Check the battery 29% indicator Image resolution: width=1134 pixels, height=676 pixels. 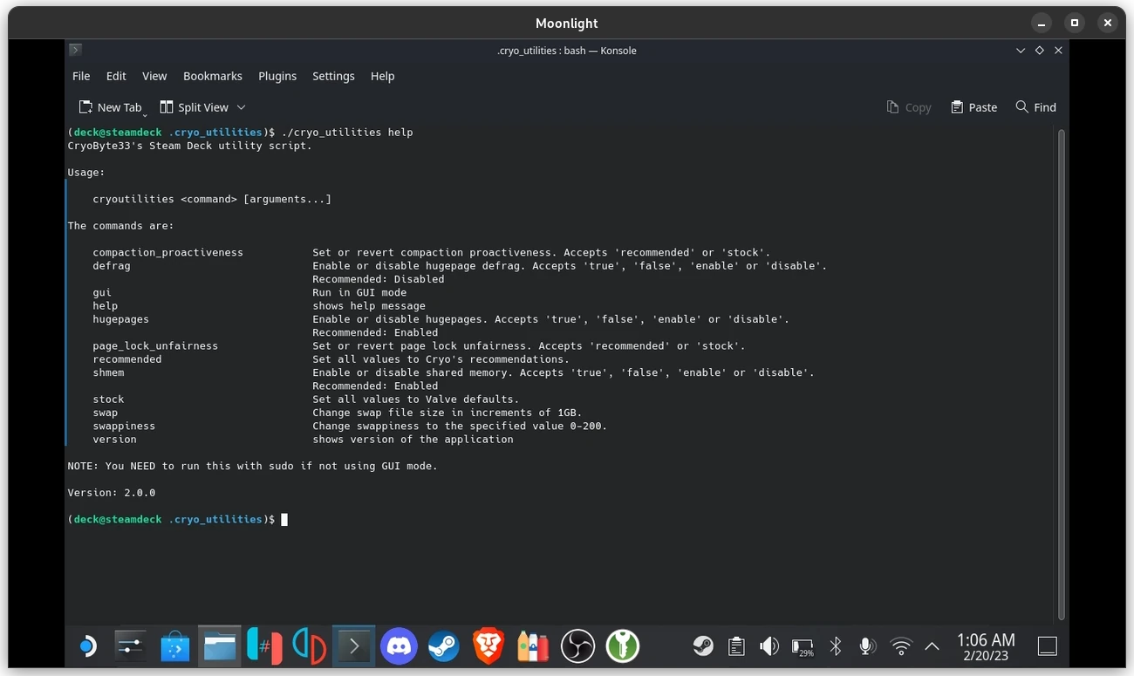tap(803, 646)
